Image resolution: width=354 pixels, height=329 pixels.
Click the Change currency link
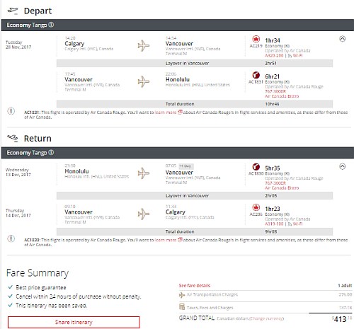click(x=266, y=318)
